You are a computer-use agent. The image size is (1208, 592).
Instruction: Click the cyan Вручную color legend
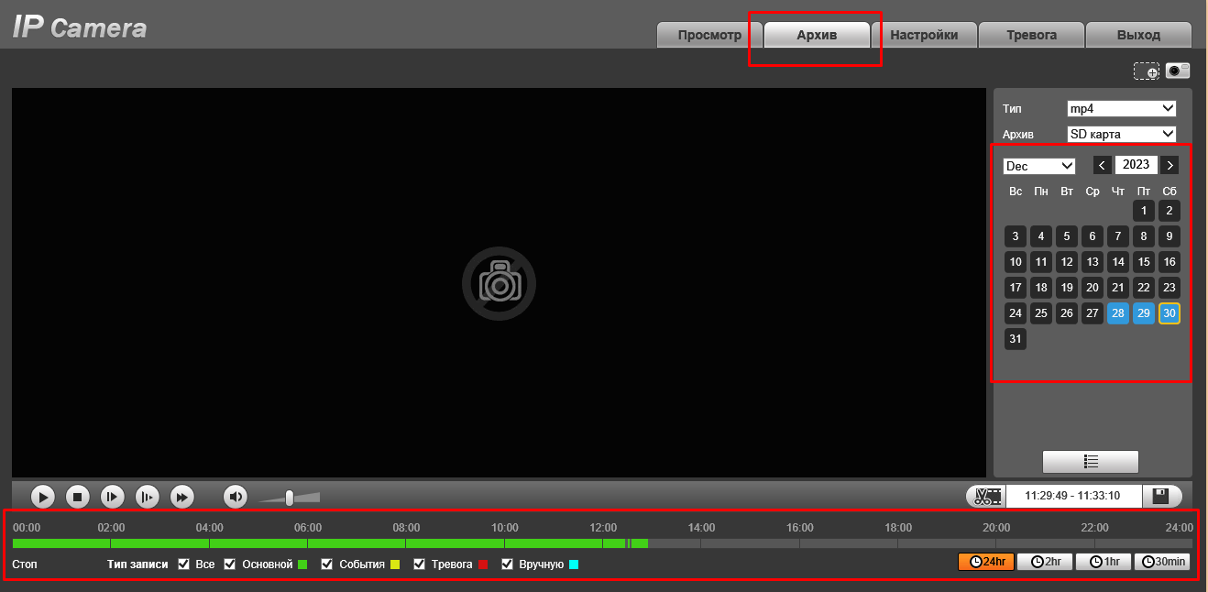574,565
